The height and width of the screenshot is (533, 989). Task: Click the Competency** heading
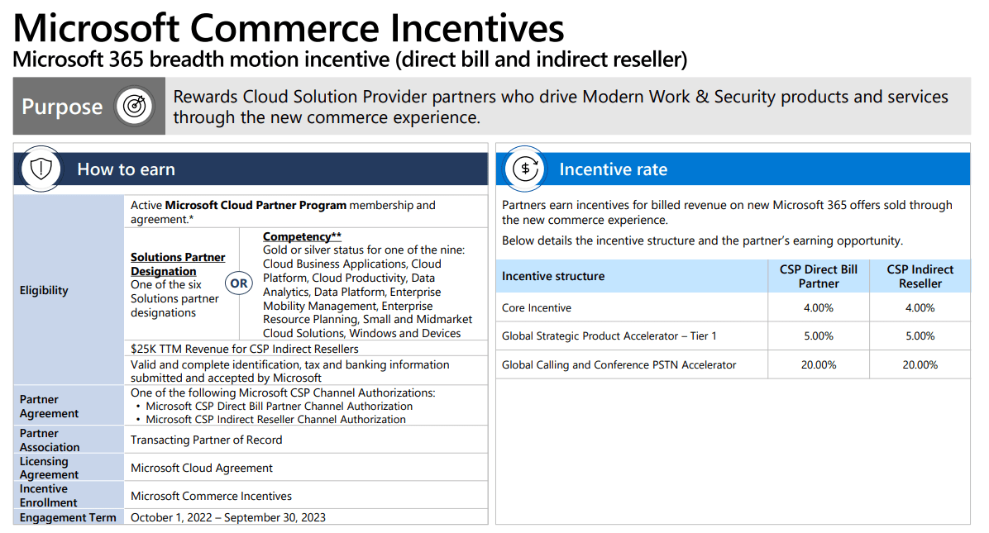click(302, 236)
